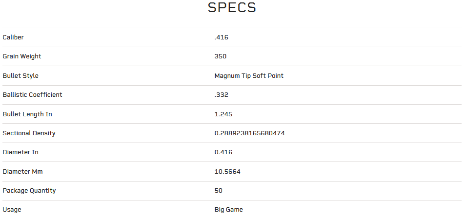Select the Magnum Tip Soft Point text
The height and width of the screenshot is (217, 465).
(249, 76)
